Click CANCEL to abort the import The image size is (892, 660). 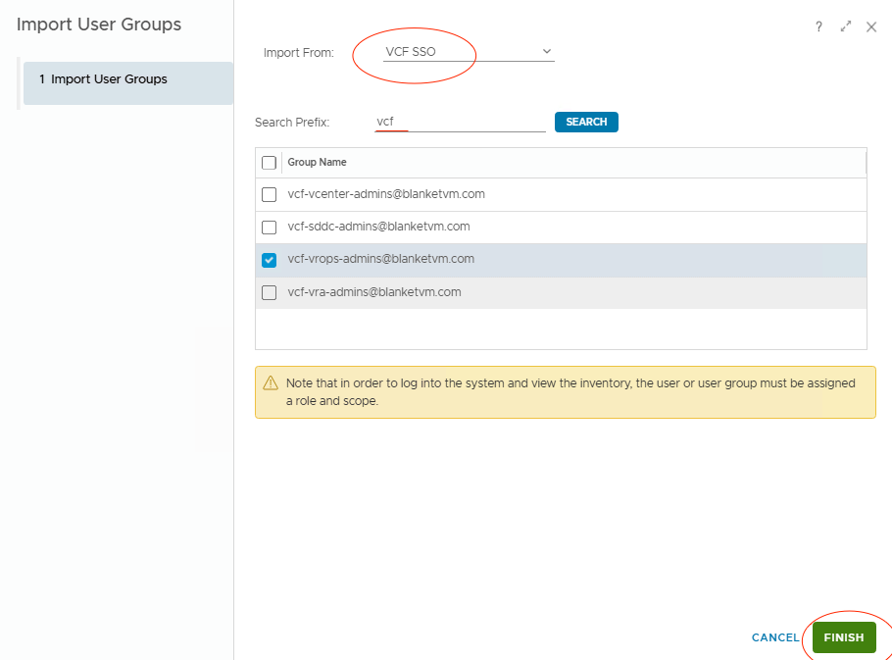tap(775, 637)
